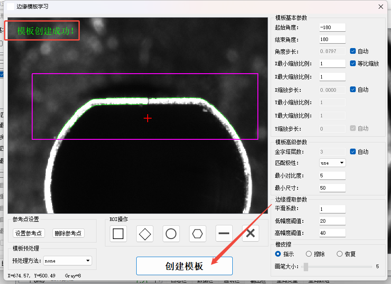Select the circle ROI tool
The width and height of the screenshot is (391, 284).
pos(171,233)
